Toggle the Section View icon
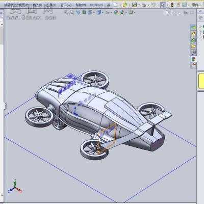 84,12
